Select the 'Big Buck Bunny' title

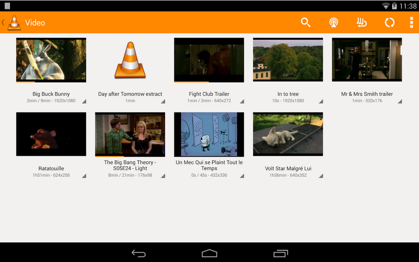(51, 94)
